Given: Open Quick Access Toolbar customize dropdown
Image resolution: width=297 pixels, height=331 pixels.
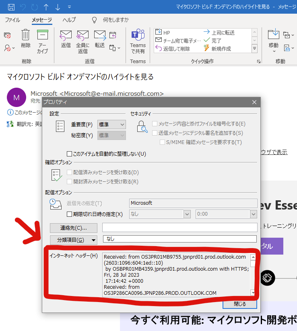Looking at the screenshot, I should (x=69, y=7).
